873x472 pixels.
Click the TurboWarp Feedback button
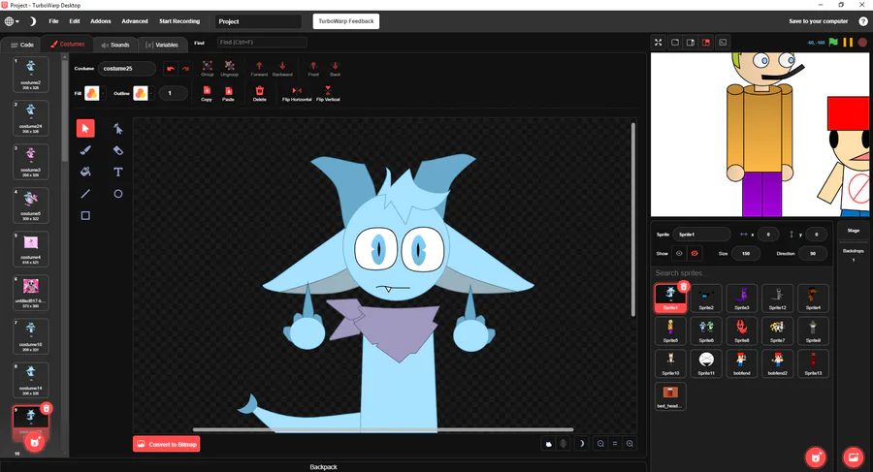tap(345, 21)
